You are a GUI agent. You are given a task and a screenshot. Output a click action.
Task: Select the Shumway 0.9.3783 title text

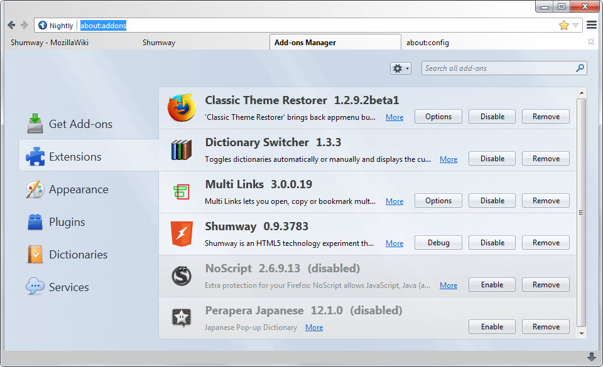tap(256, 226)
